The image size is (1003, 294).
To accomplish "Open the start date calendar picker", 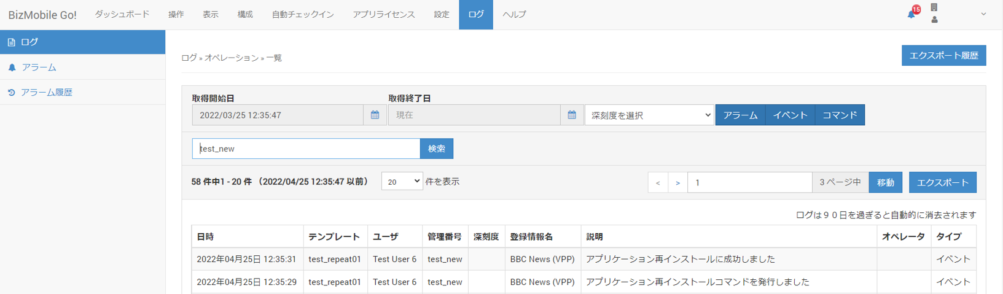I will [375, 115].
